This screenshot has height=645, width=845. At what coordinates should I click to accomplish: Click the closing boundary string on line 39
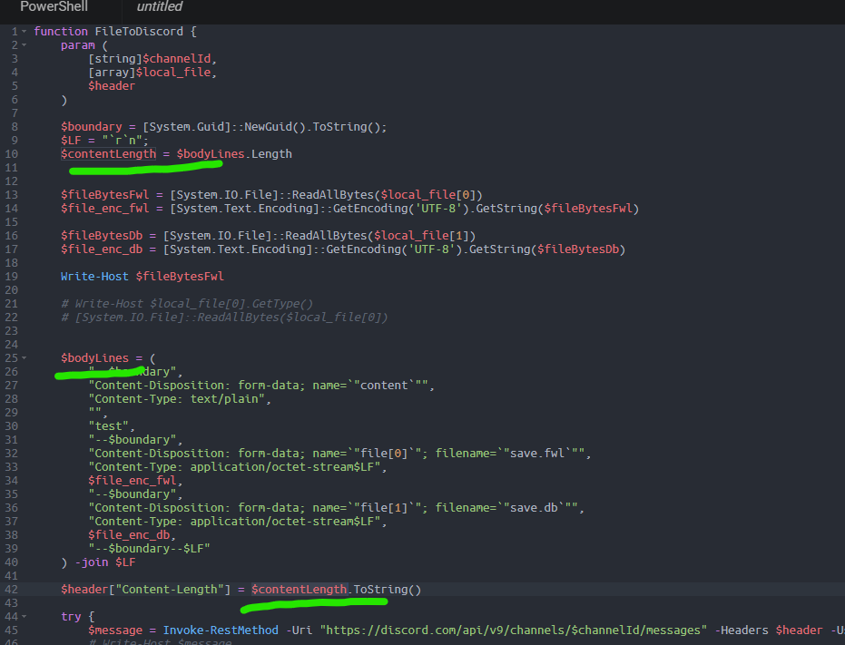150,549
